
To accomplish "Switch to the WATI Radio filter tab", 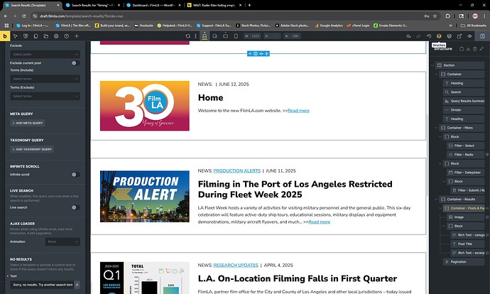I will [213, 4].
